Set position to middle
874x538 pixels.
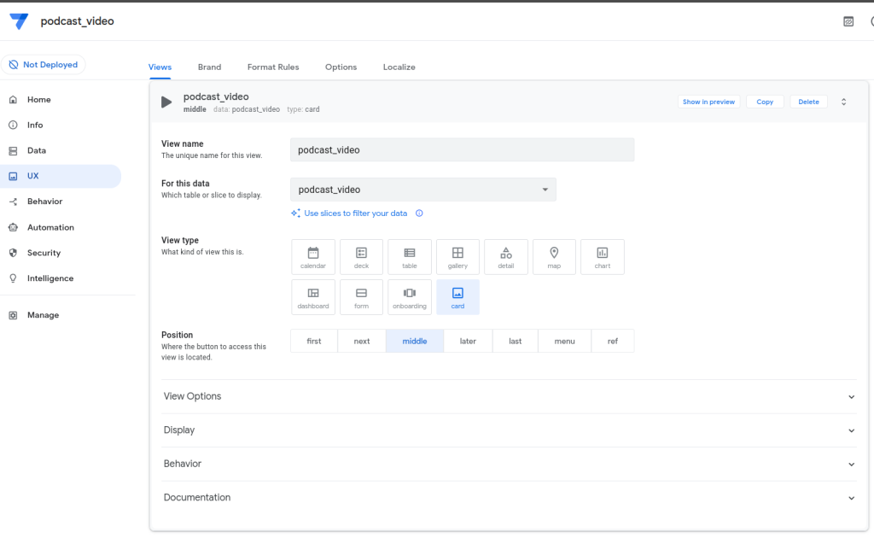click(415, 342)
